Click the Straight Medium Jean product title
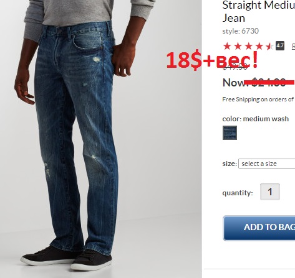 pyautogui.click(x=259, y=11)
